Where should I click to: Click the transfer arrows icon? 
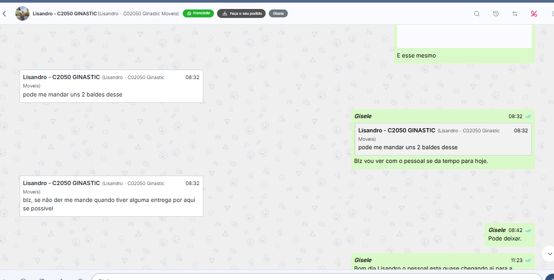coord(515,14)
